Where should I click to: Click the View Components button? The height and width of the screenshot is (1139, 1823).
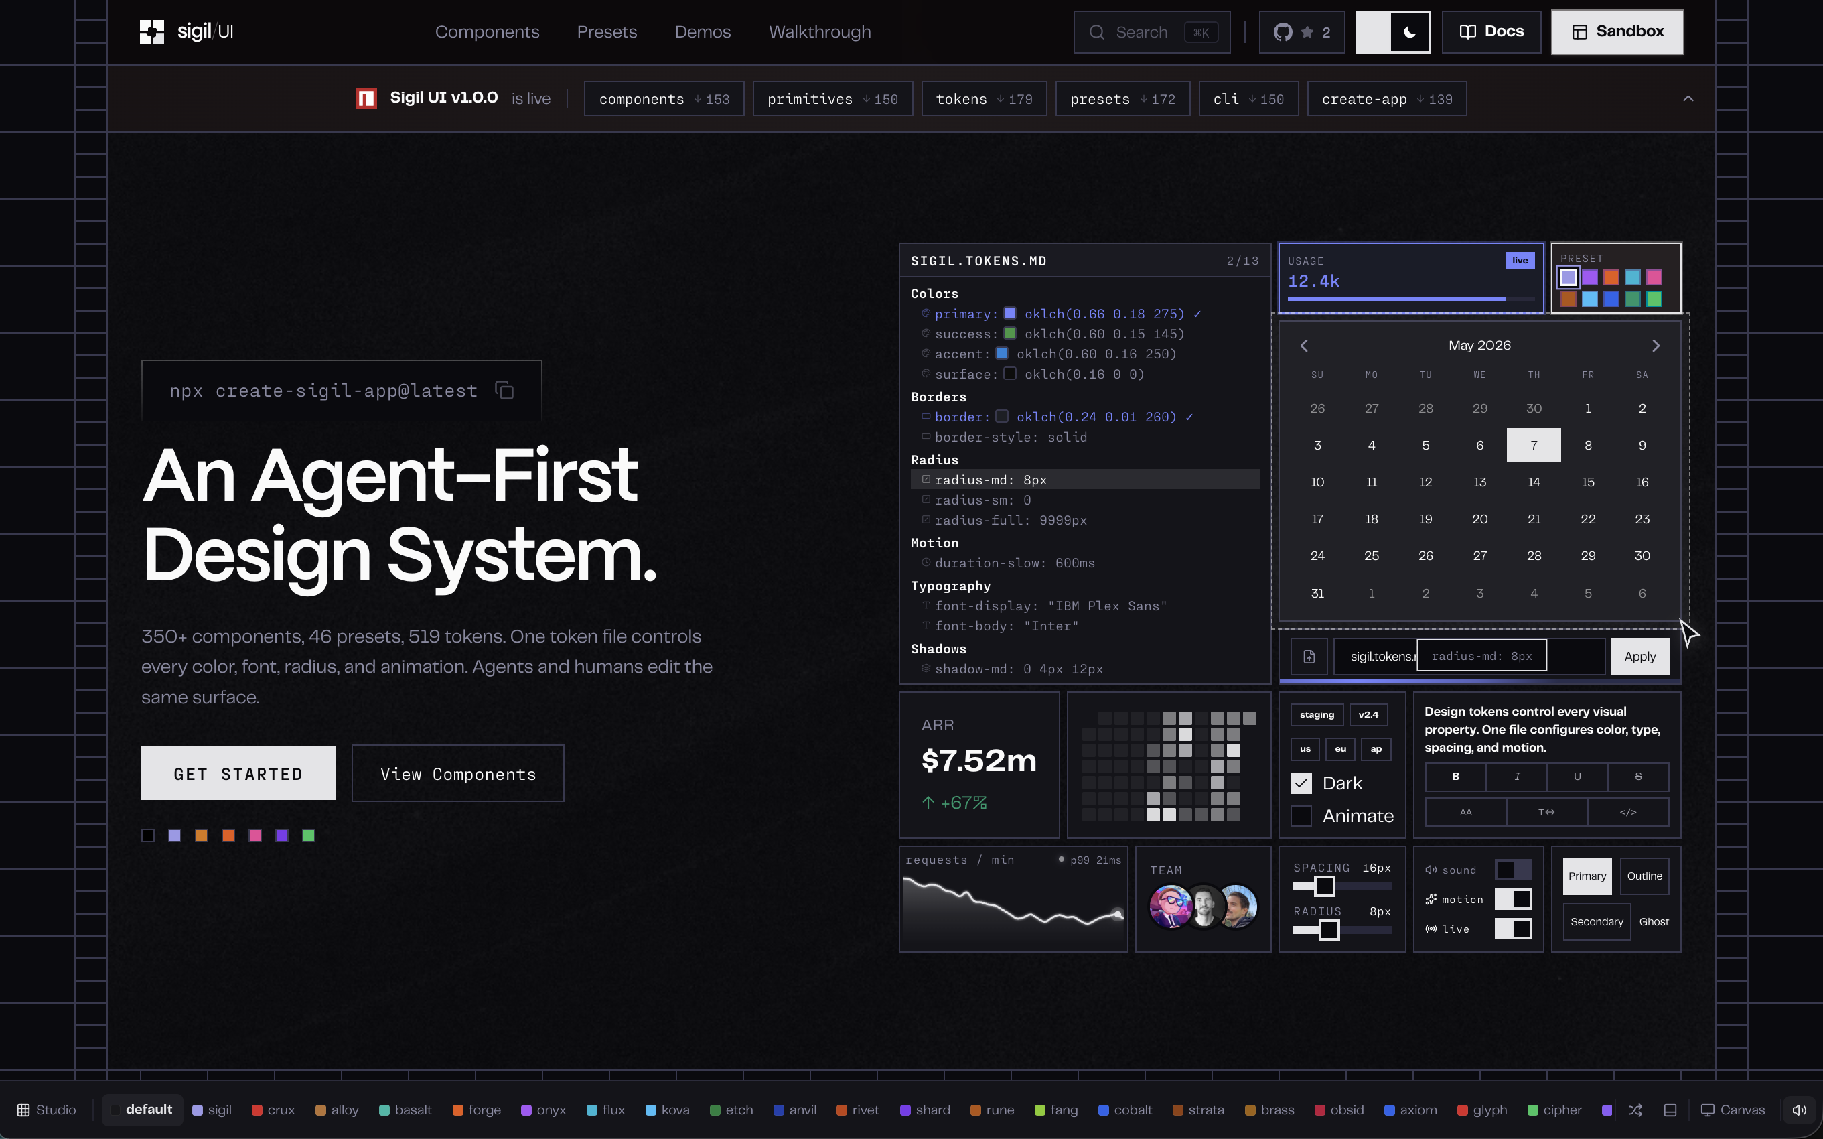[x=458, y=774]
